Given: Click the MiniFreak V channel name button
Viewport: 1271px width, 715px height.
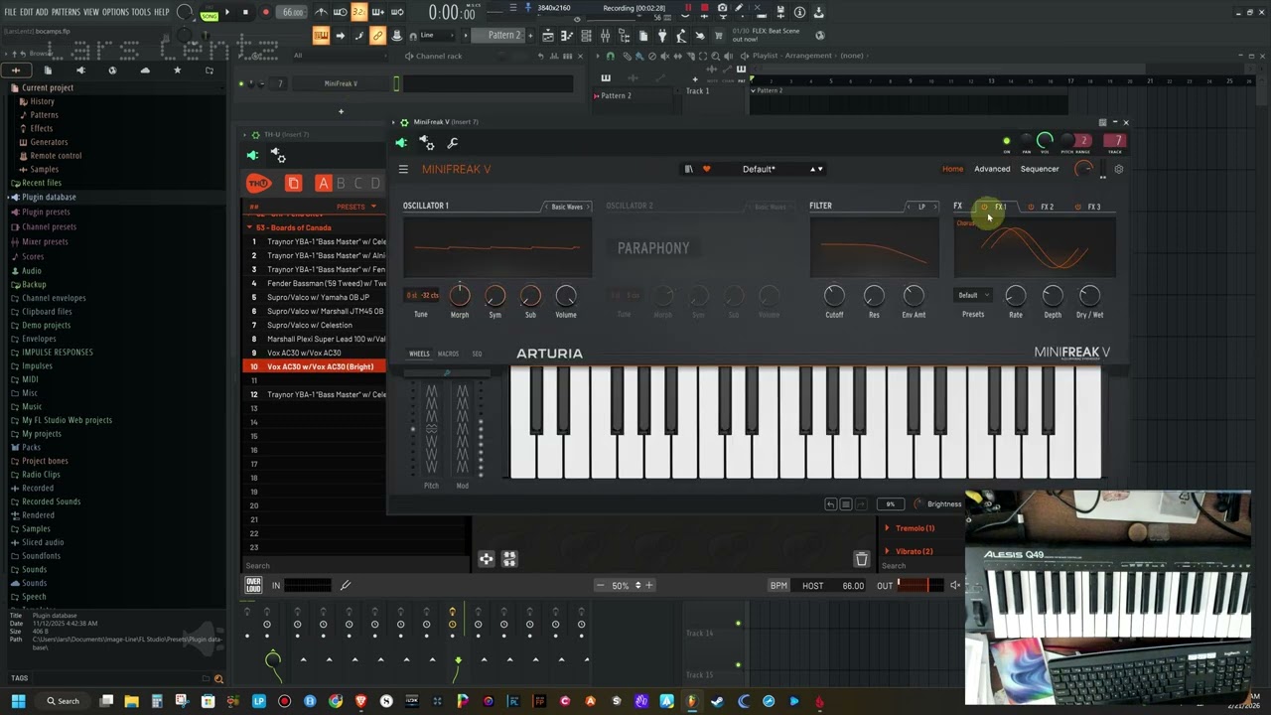Looking at the screenshot, I should [x=341, y=83].
